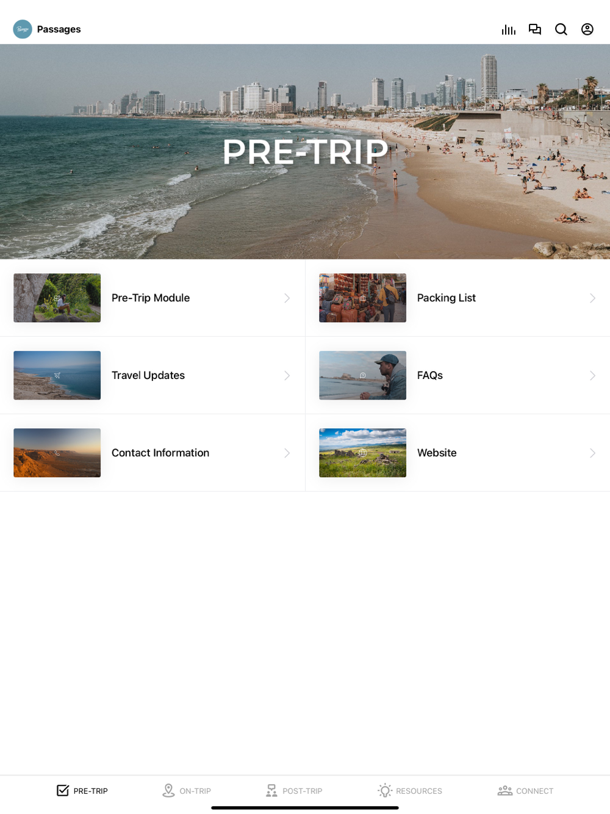Image resolution: width=610 pixels, height=814 pixels.
Task: Click the search magnifier icon
Action: 561,29
